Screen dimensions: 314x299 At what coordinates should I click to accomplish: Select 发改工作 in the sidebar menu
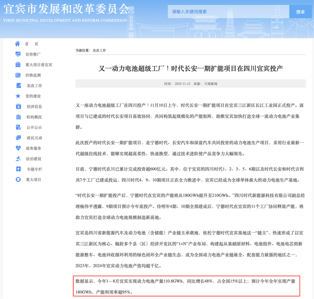(34, 86)
